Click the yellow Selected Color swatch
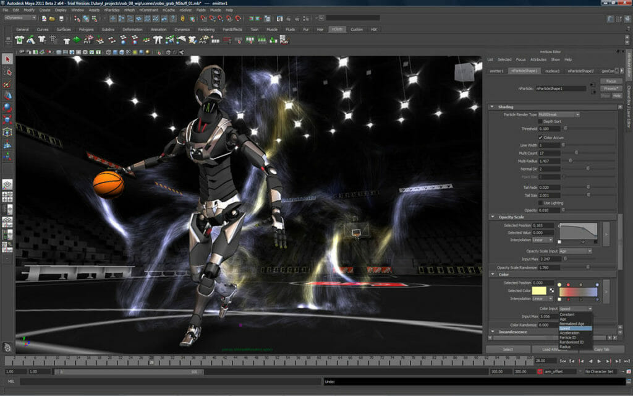 (539, 291)
